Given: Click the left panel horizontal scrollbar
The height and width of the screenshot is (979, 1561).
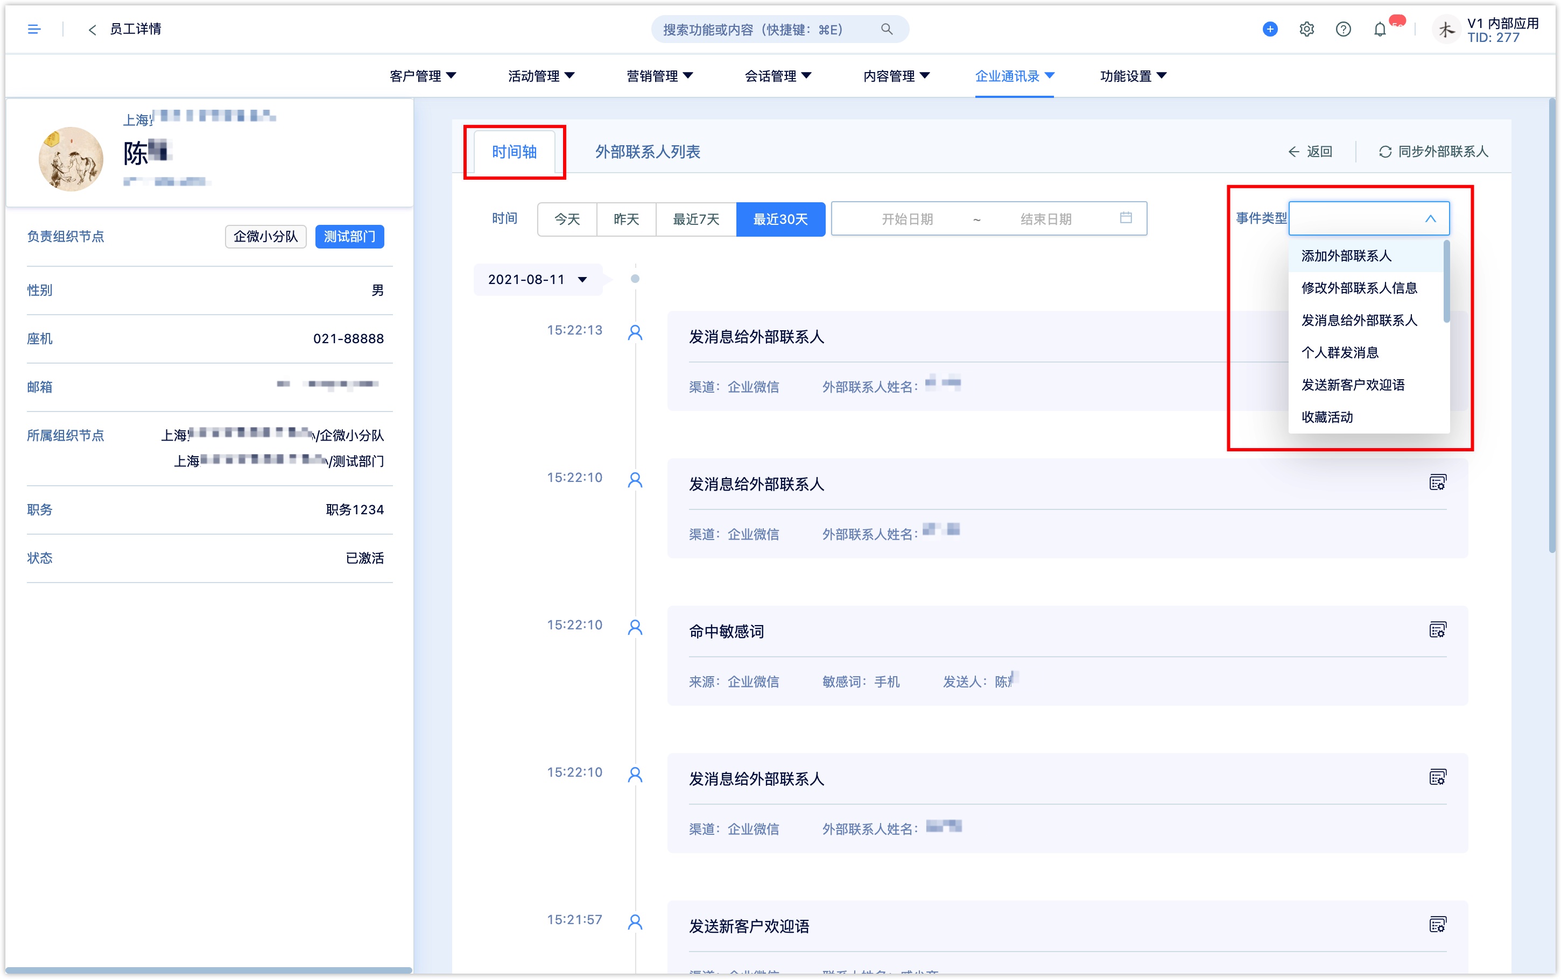Looking at the screenshot, I should click(x=208, y=970).
